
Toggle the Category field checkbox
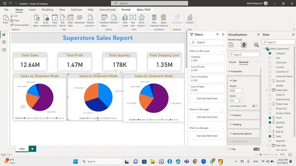pos(270,53)
